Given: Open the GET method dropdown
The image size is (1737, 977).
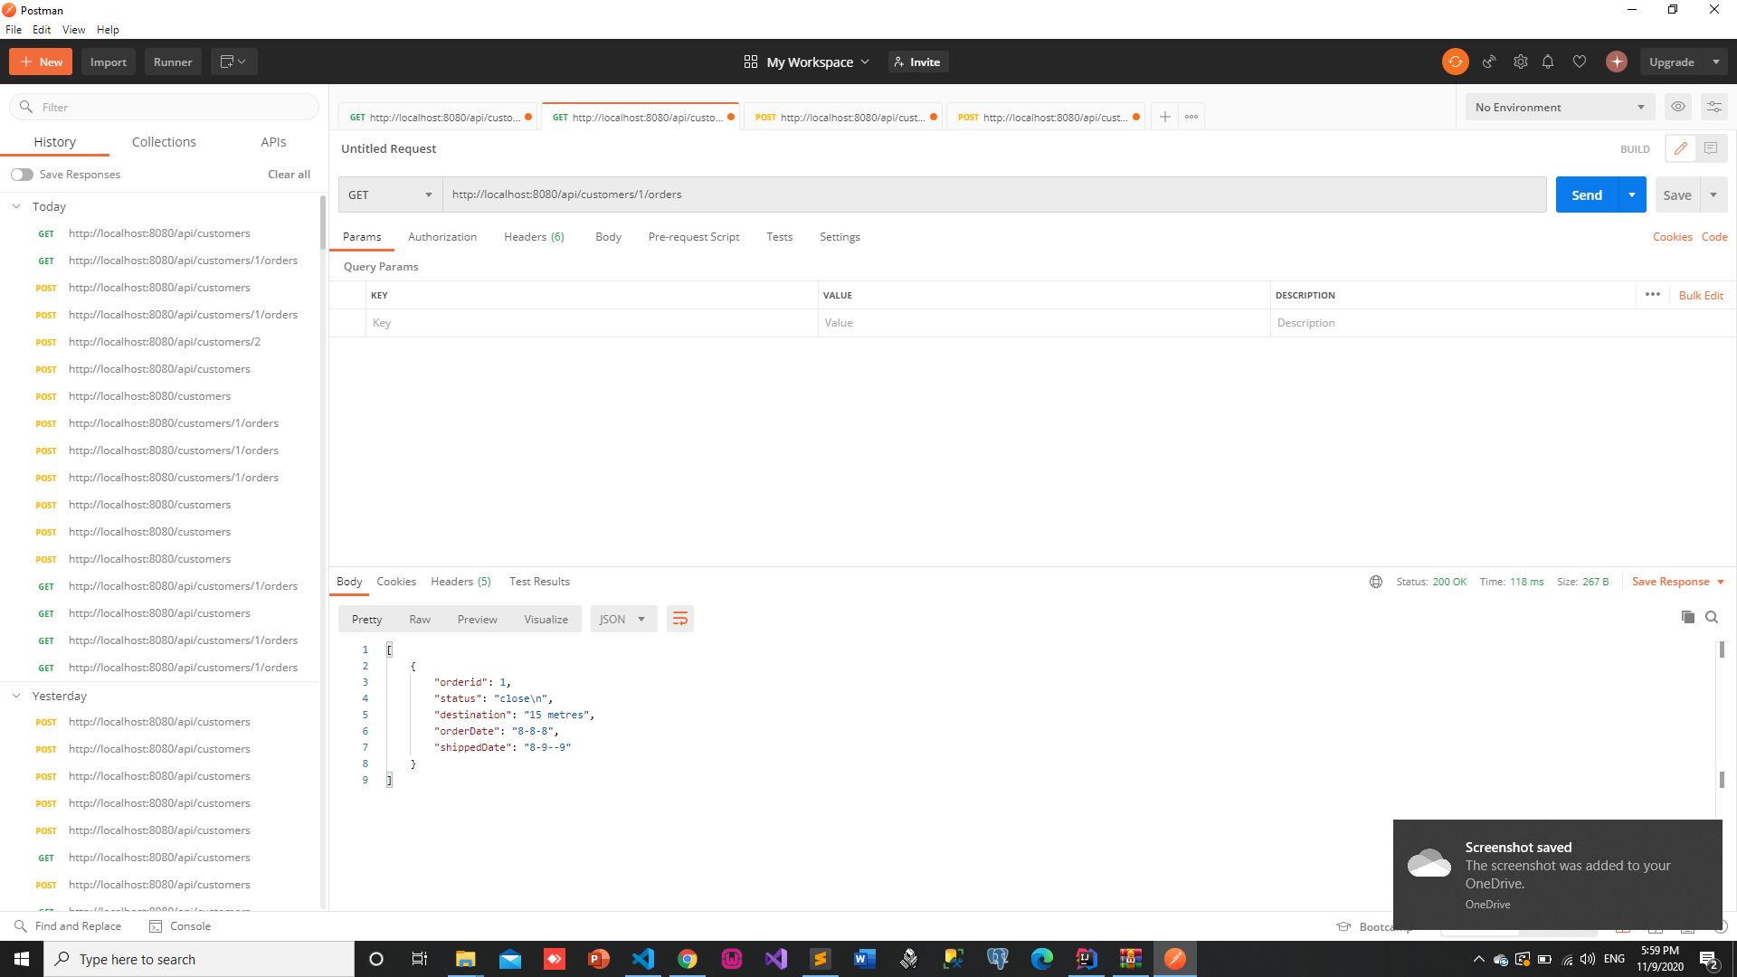Looking at the screenshot, I should (x=389, y=194).
